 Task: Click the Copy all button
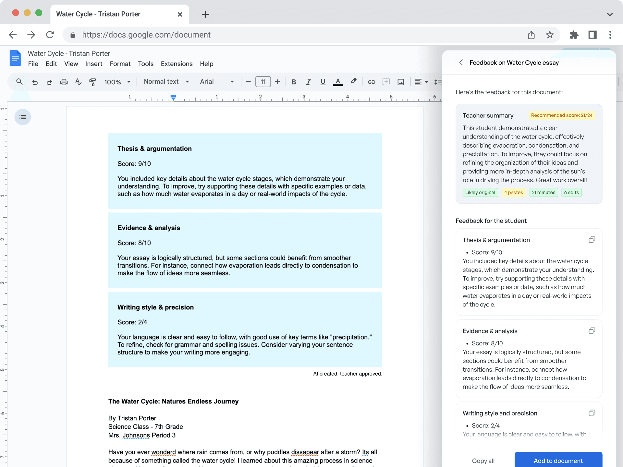(483, 461)
